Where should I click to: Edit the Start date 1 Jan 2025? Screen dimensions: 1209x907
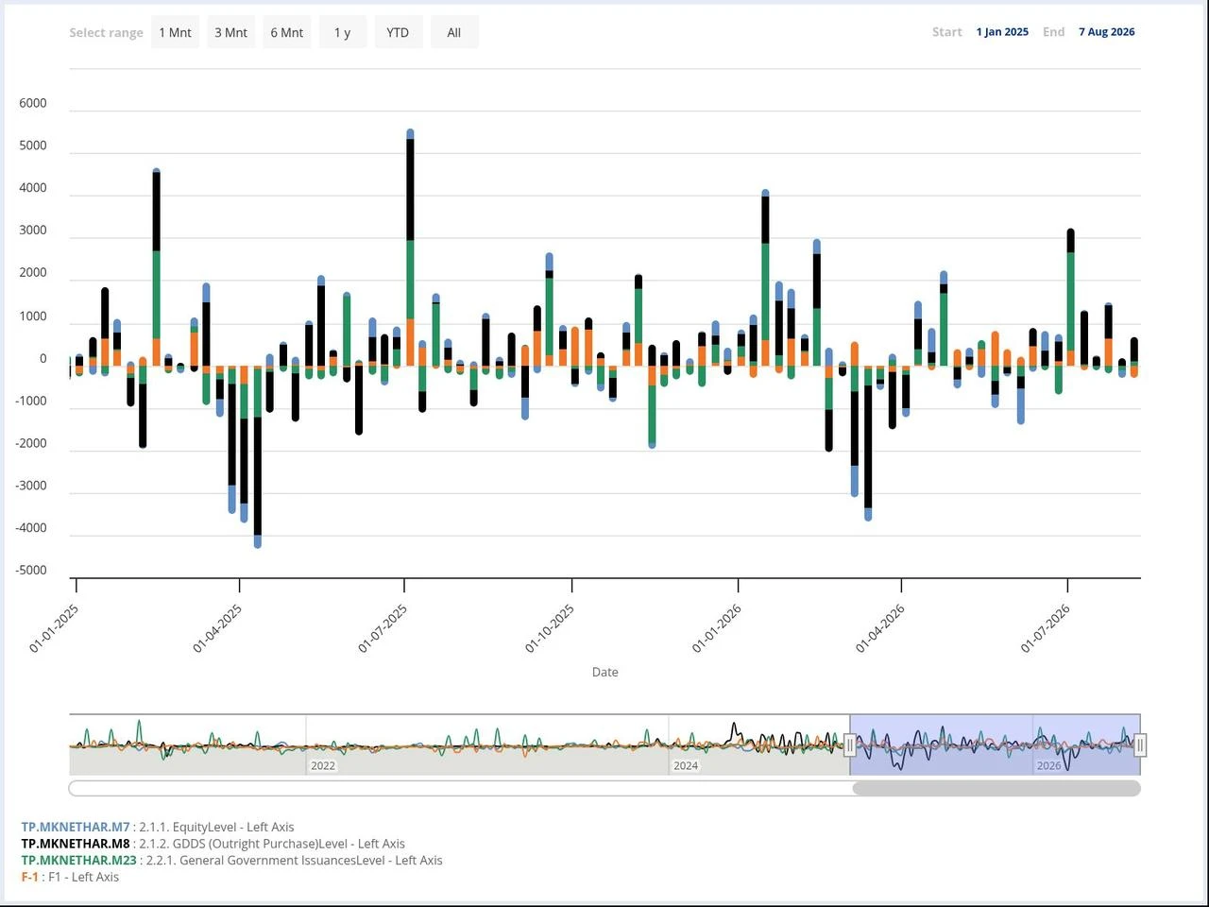pyautogui.click(x=1002, y=32)
